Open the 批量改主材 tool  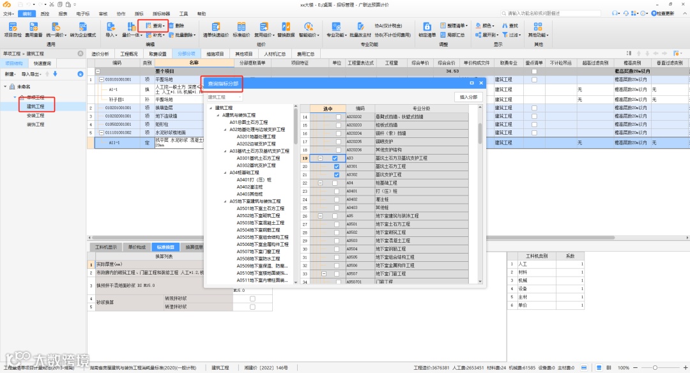(360, 29)
